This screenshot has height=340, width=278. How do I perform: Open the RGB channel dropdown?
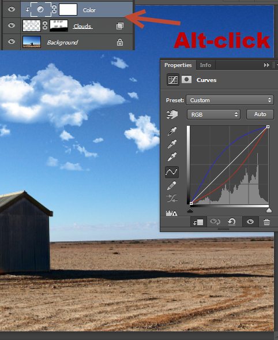tap(213, 114)
